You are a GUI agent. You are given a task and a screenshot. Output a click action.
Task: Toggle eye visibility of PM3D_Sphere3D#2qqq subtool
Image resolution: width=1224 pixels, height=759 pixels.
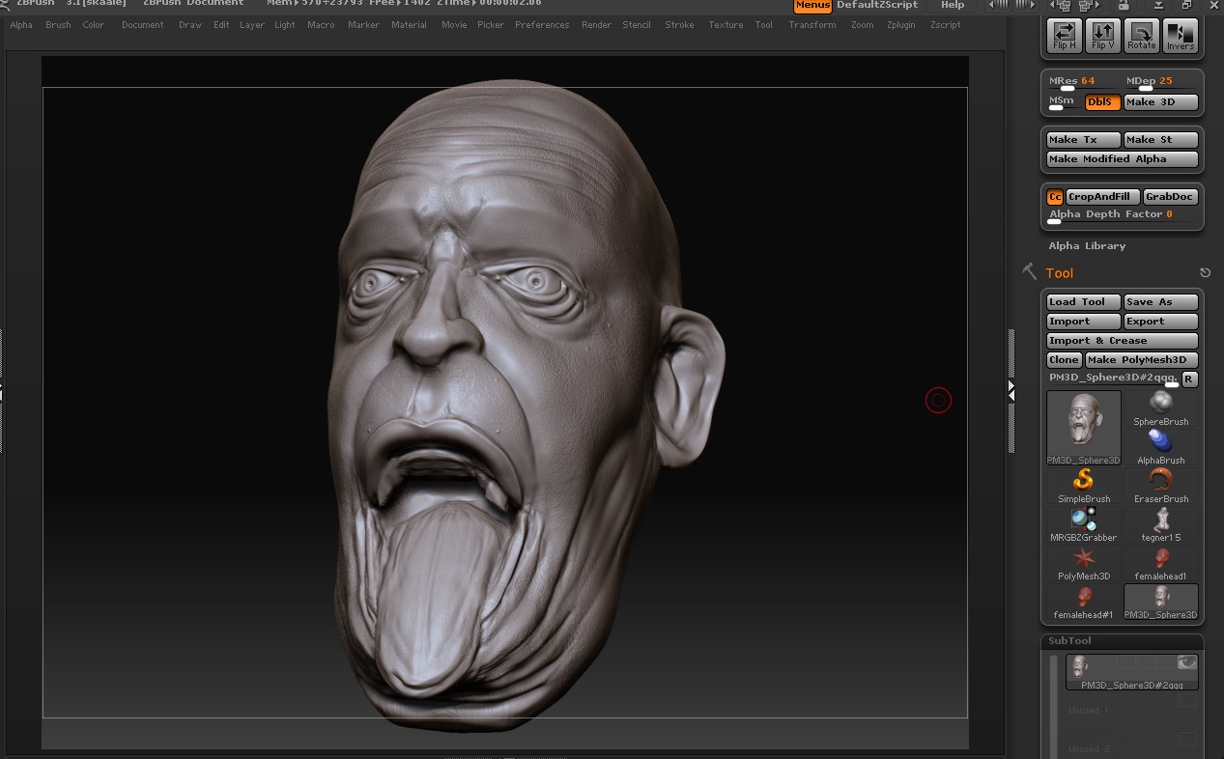pos(1186,662)
